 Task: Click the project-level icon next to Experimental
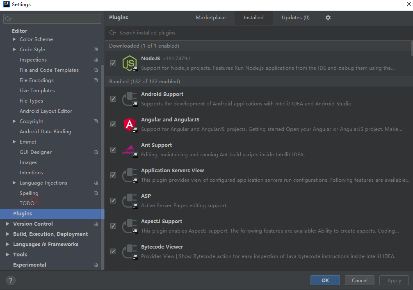pos(96,265)
